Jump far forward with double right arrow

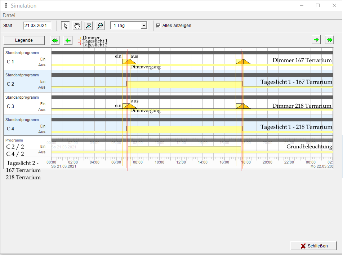329,40
